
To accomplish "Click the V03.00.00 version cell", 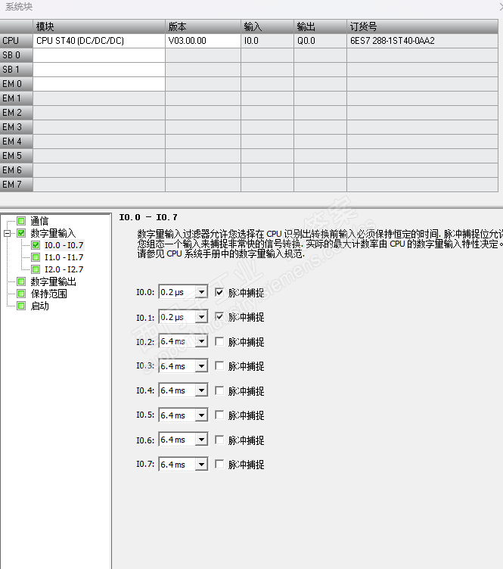I will point(203,41).
